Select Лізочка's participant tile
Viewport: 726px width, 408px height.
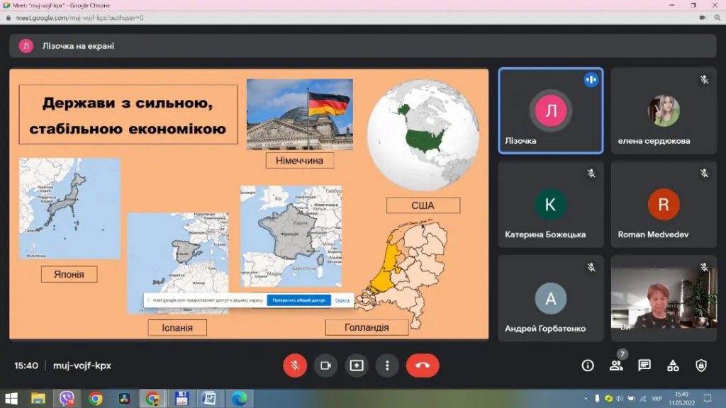click(551, 111)
